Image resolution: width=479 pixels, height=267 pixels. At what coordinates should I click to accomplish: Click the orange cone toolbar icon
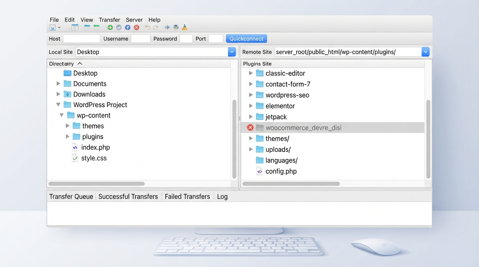184,27
